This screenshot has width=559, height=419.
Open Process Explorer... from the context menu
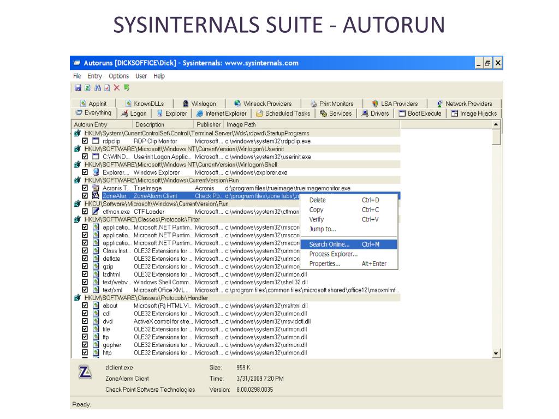[349, 254]
